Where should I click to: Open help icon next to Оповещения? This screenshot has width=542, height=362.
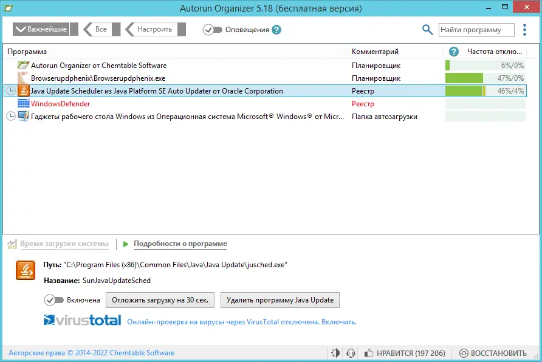click(276, 30)
